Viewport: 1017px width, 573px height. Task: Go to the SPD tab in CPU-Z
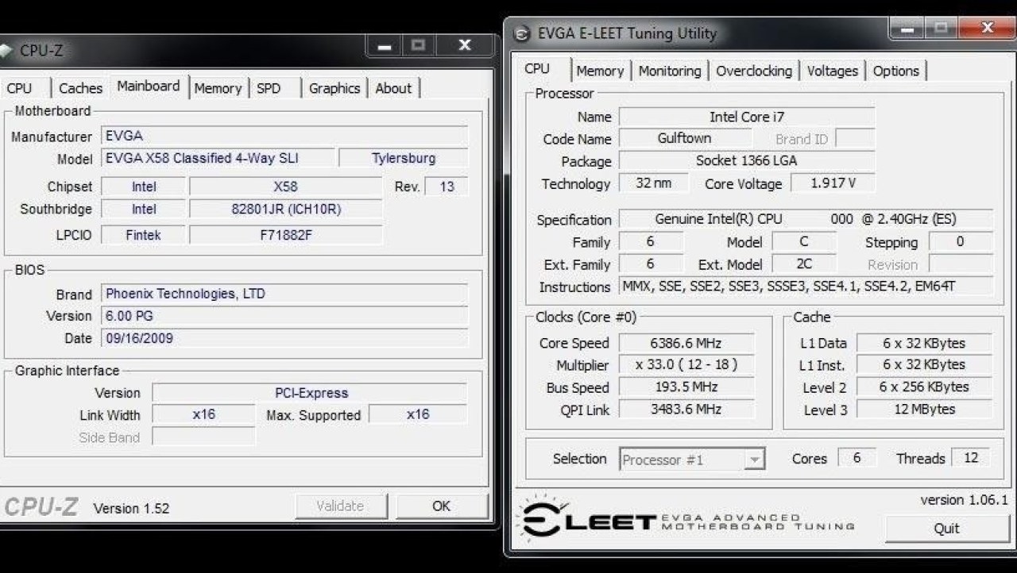(x=269, y=88)
